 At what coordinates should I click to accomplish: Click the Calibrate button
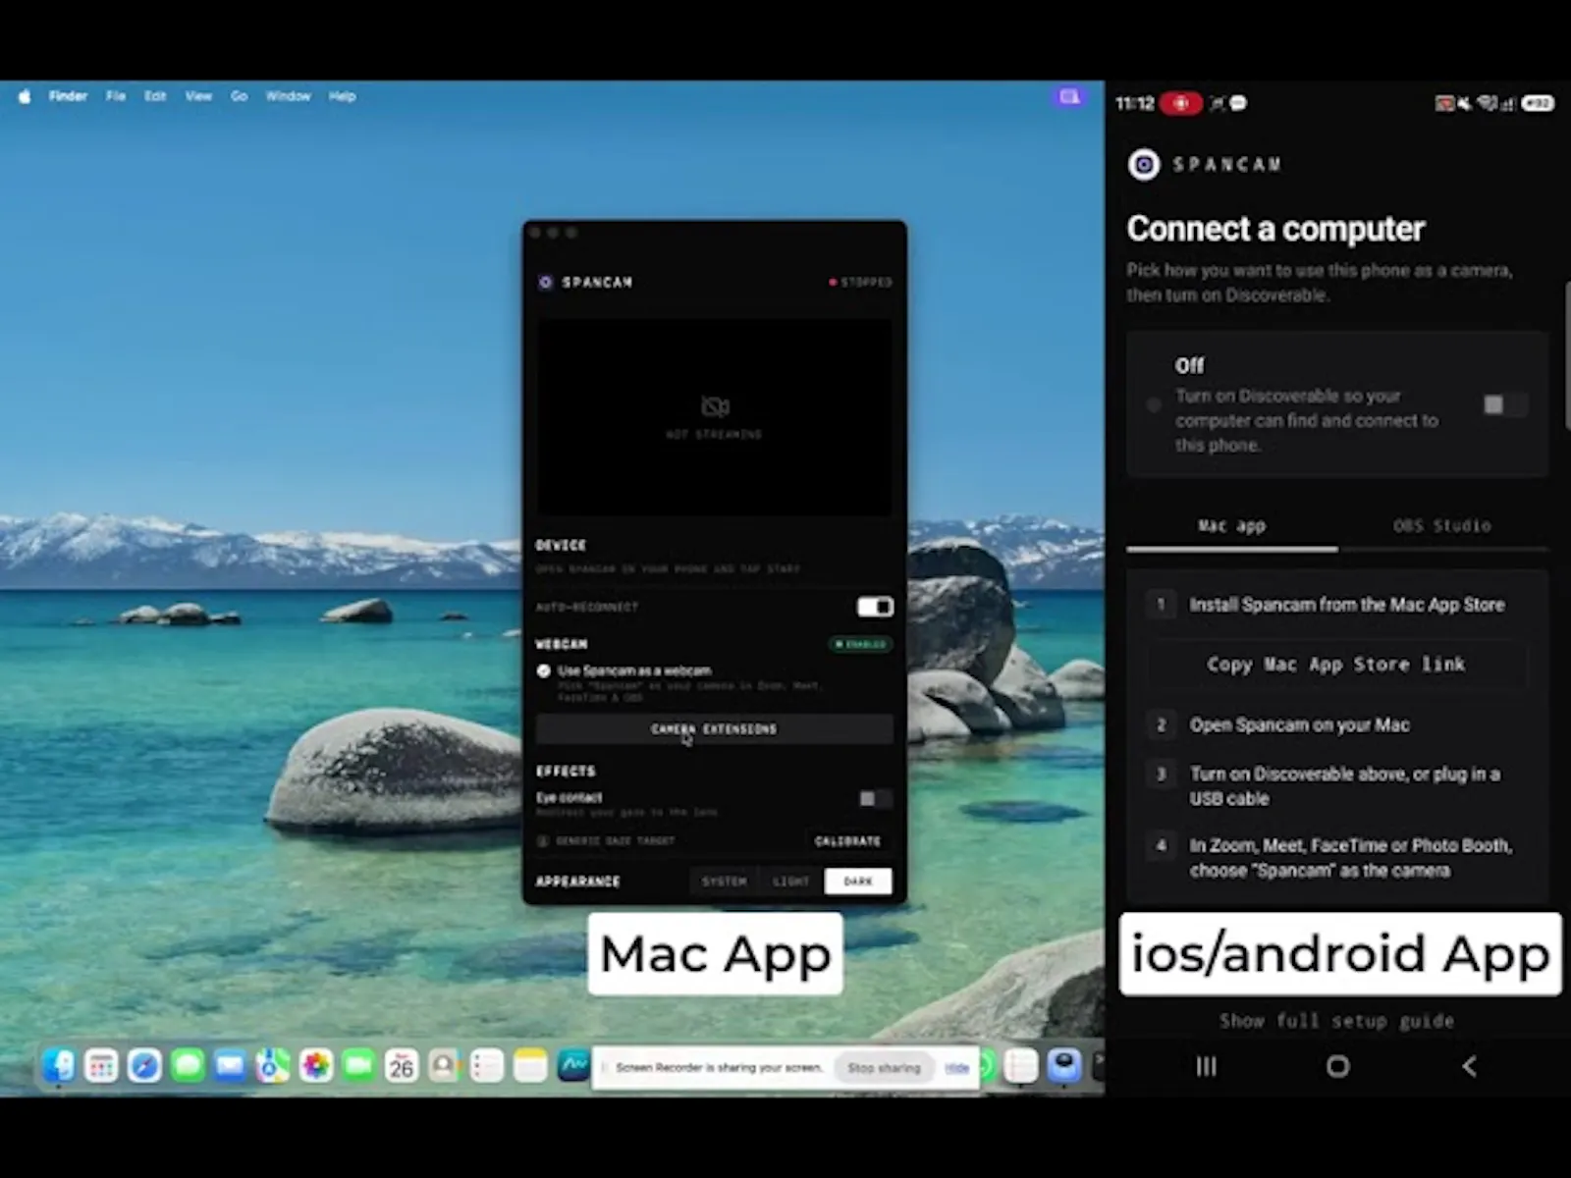(x=848, y=841)
